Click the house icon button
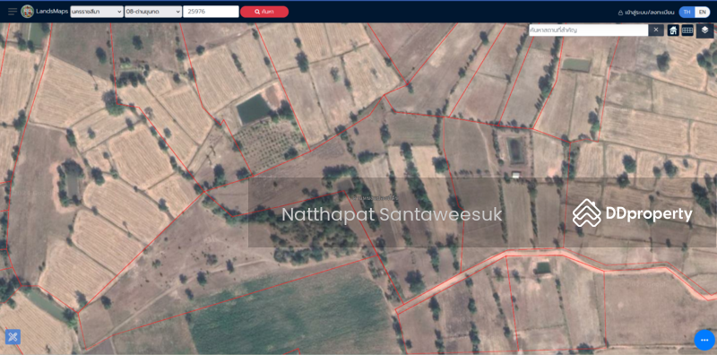The height and width of the screenshot is (355, 717). (673, 30)
